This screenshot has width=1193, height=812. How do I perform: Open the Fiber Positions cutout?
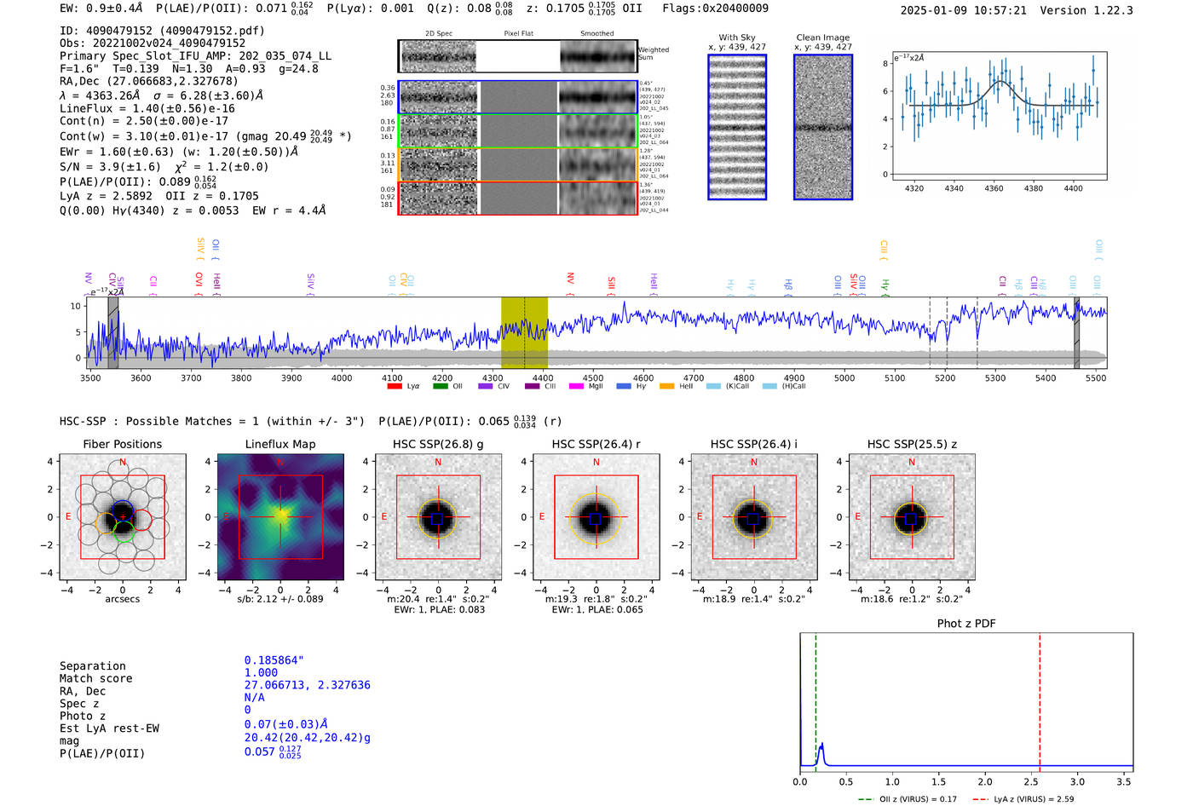(x=123, y=517)
